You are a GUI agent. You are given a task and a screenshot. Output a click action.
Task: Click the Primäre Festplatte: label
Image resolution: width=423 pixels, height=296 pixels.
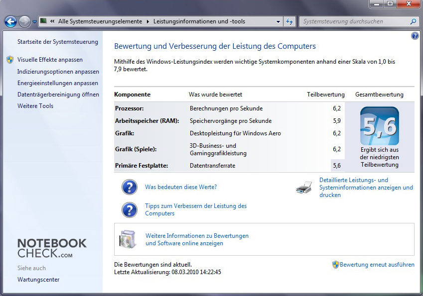pos(141,166)
